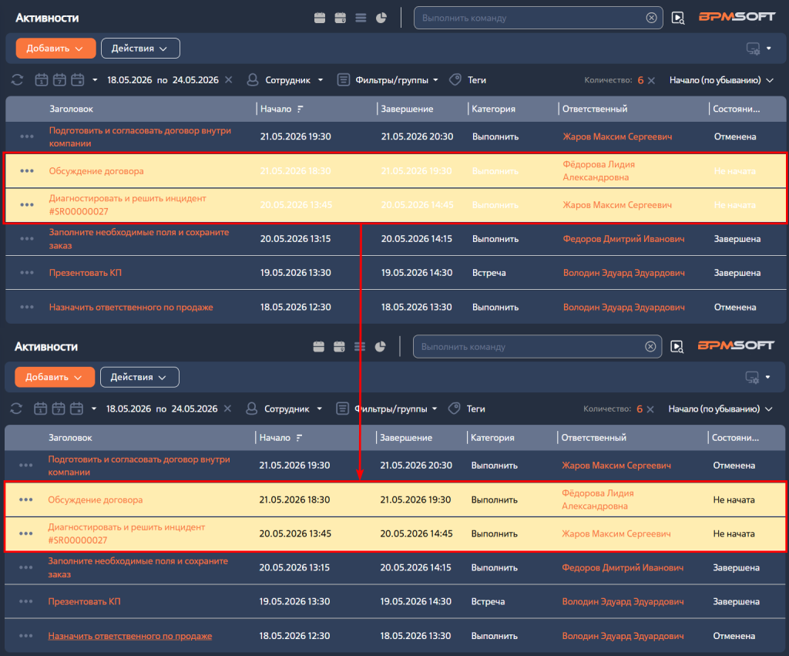Open upper 'Подготовить и согласовать договор' activity

pyautogui.click(x=140, y=137)
